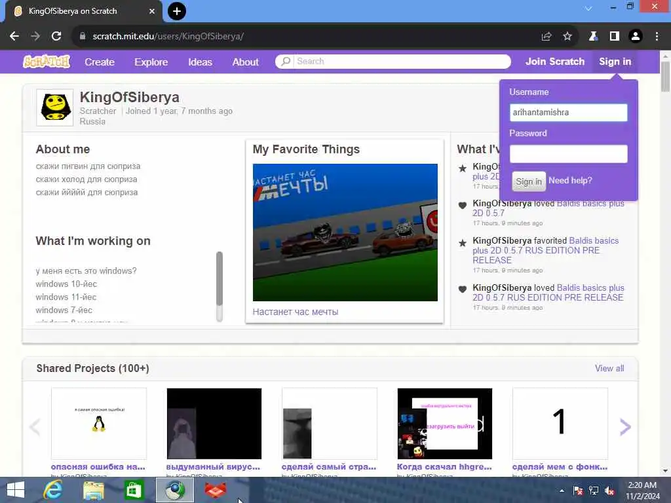Viewport: 671px width, 503px height.
Task: Open опасная ошибка project thumbnail
Action: (99, 424)
